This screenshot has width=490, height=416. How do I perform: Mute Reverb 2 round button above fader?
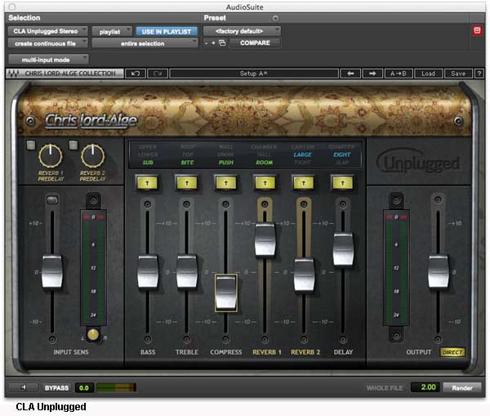click(304, 204)
